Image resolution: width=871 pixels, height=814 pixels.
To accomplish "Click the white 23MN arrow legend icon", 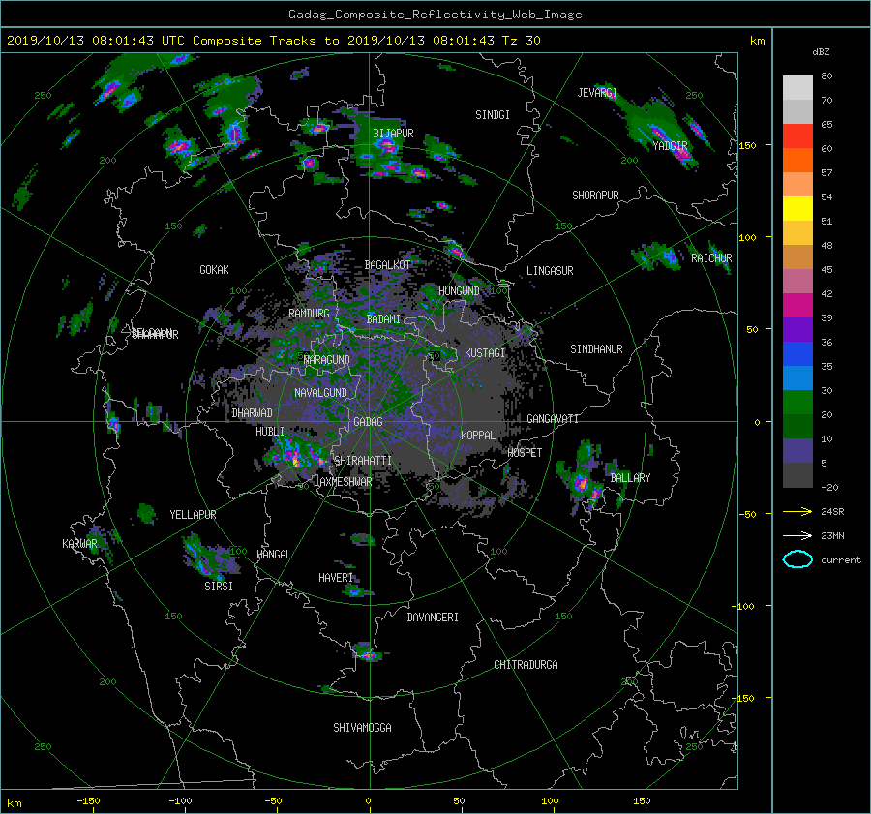I will [x=797, y=535].
